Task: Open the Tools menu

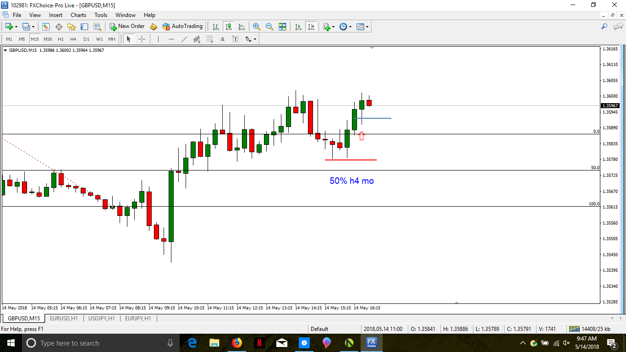Action: pos(101,15)
